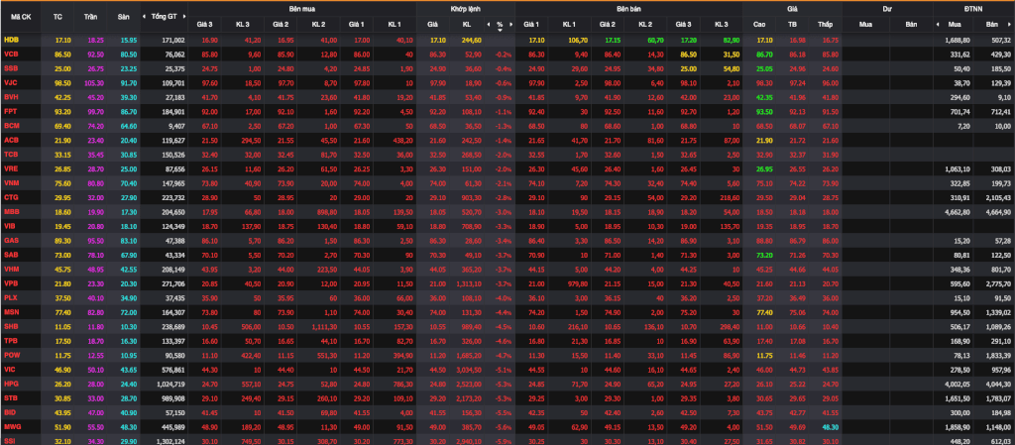Open stock symbol SSB
This screenshot has height=445, width=1015.
click(11, 68)
